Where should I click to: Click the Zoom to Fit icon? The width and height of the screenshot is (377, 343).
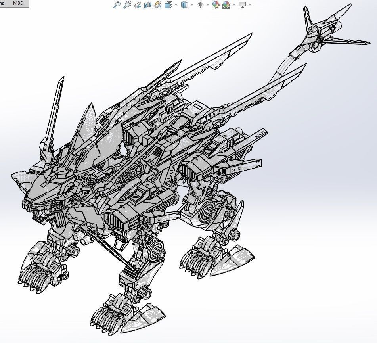(x=117, y=5)
